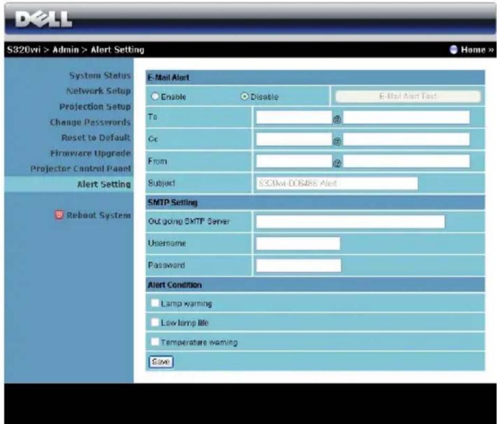The width and height of the screenshot is (497, 424).
Task: Click the Save button
Action: [x=161, y=362]
